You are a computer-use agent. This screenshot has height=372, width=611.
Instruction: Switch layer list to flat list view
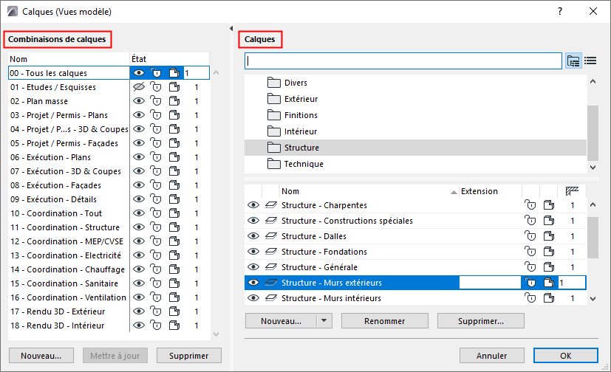[x=590, y=61]
